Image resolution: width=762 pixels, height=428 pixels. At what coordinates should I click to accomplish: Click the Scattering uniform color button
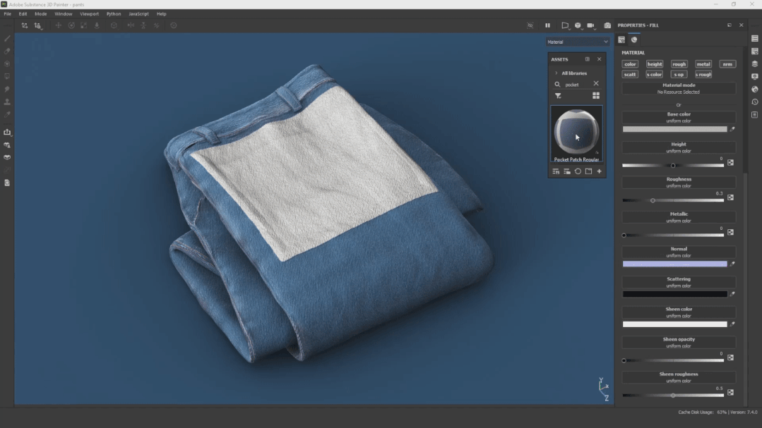[679, 283]
